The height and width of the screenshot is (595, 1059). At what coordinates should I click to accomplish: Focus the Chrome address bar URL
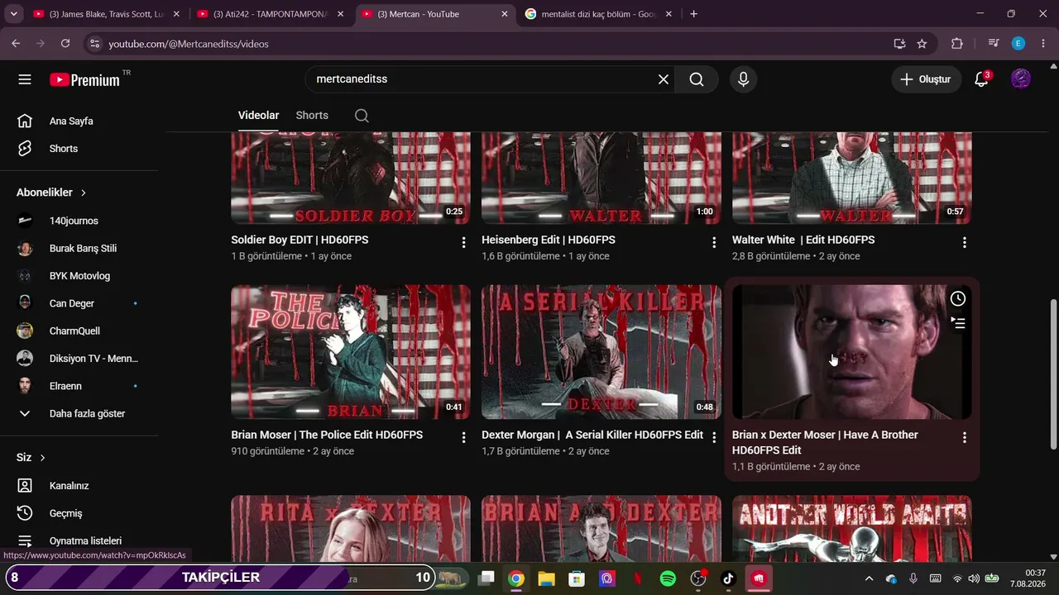496,44
